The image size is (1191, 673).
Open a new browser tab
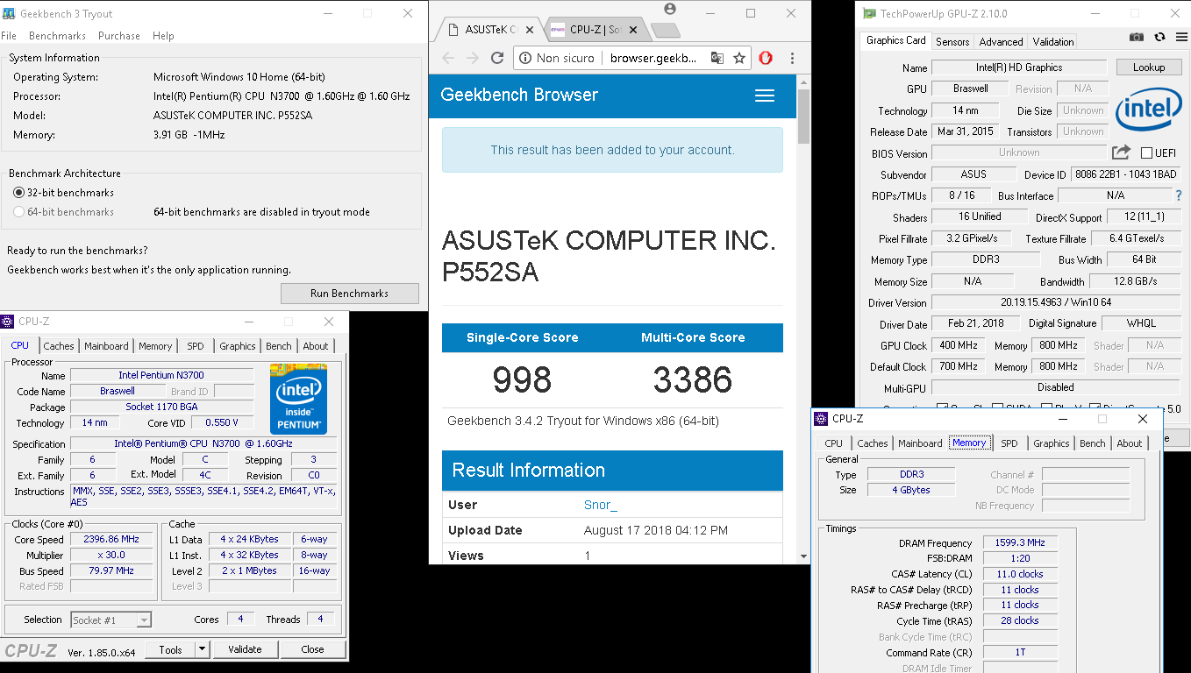[x=666, y=31]
